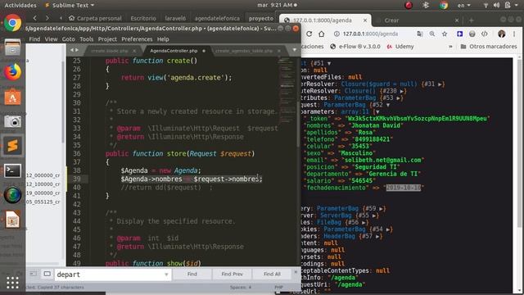Open the code brackets Chrome extension

(x=484, y=34)
